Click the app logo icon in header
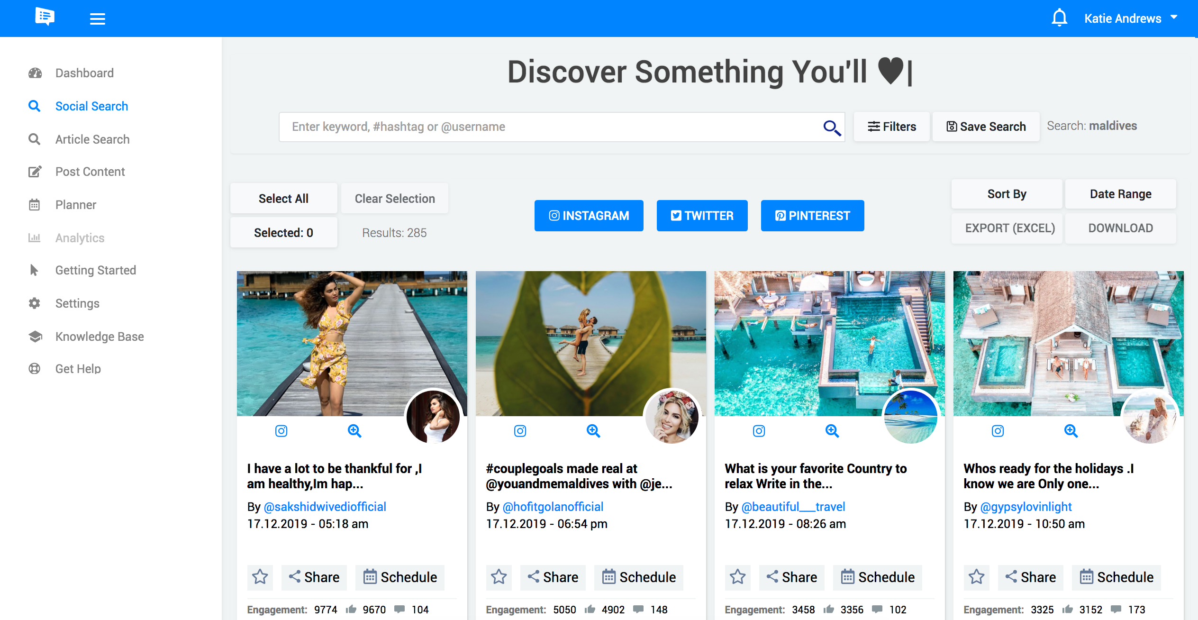 click(x=45, y=17)
